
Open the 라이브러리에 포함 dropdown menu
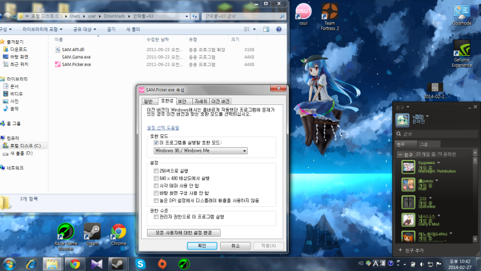point(42,29)
